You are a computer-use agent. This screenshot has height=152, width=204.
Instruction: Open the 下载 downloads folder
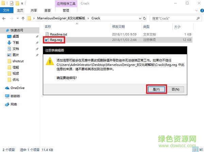[x=16, y=43]
